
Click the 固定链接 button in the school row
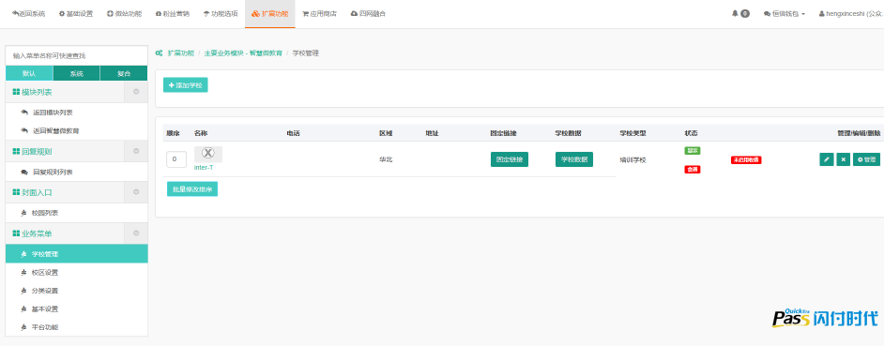(x=509, y=159)
